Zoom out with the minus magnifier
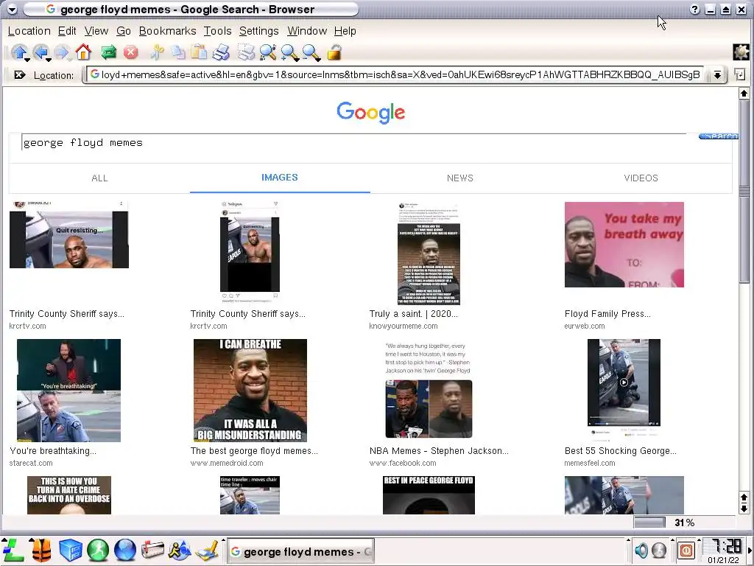The height and width of the screenshot is (566, 754). (309, 52)
